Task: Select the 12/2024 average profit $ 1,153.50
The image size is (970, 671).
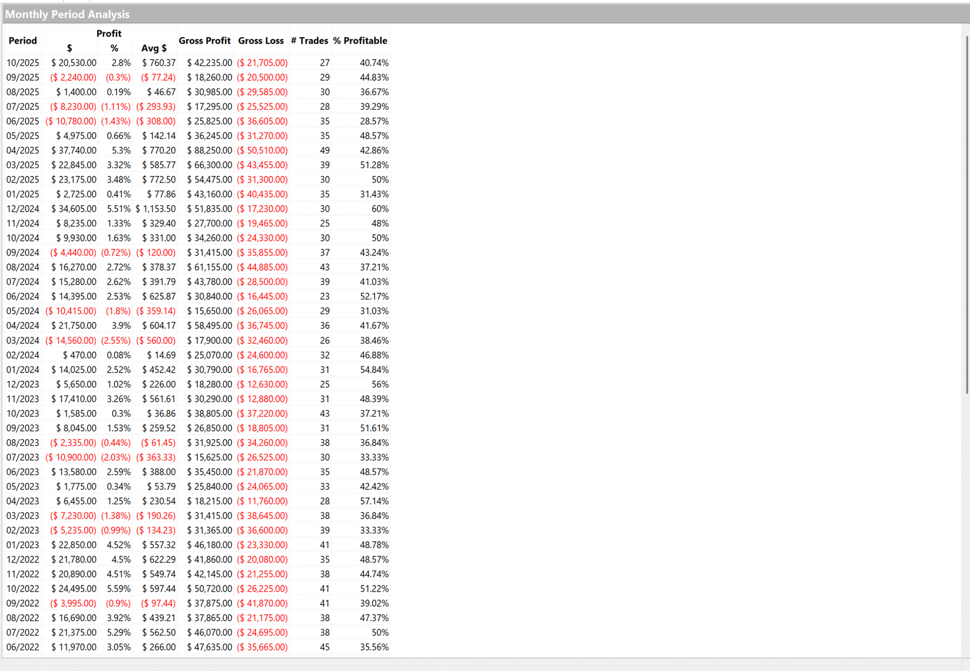Action: [156, 209]
